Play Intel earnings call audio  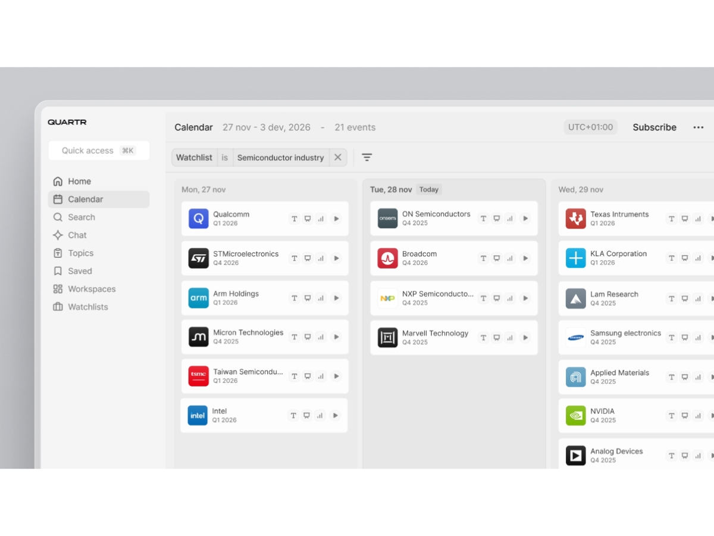point(335,415)
